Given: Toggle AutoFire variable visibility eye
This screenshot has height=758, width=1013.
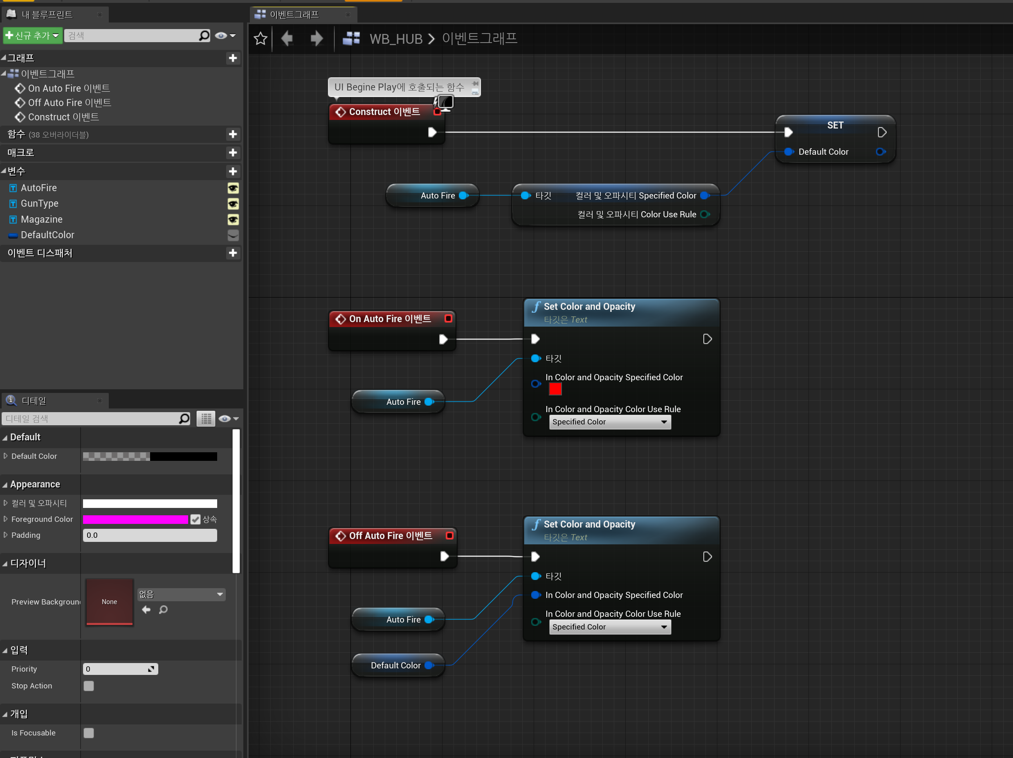Looking at the screenshot, I should [x=233, y=188].
